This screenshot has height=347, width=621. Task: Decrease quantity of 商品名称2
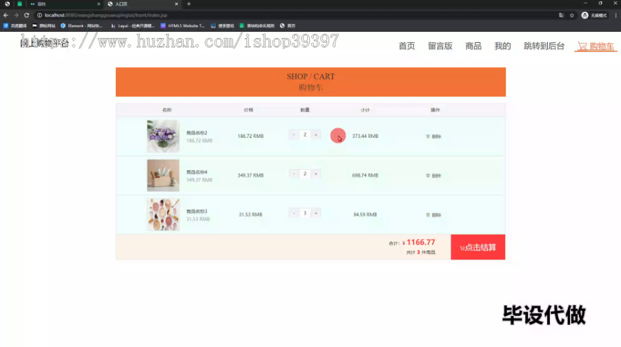pyautogui.click(x=294, y=135)
